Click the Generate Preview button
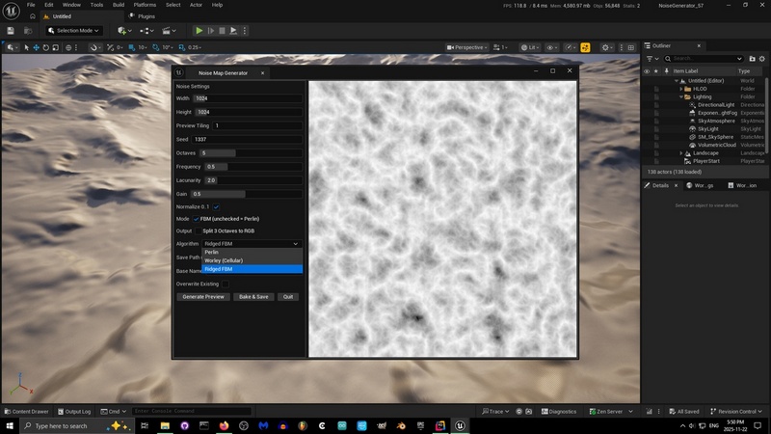The width and height of the screenshot is (771, 434). click(203, 297)
